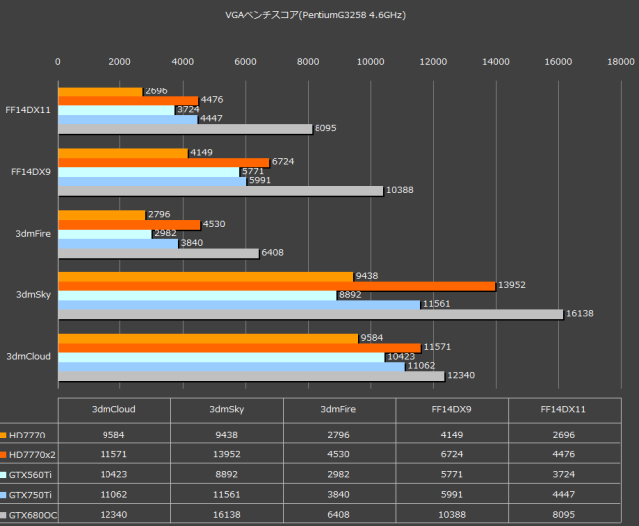
Task: Click the GTX750Ti light blue legend swatch
Action: (3, 495)
